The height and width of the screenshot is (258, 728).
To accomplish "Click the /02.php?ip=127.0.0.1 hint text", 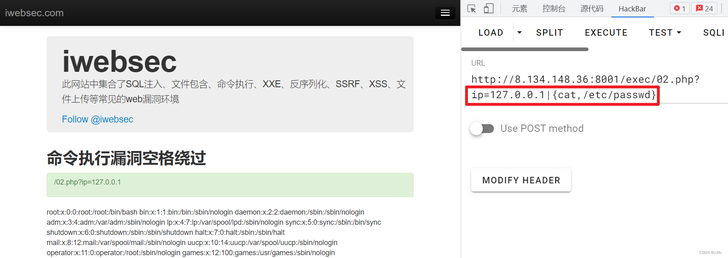I will pos(88,182).
